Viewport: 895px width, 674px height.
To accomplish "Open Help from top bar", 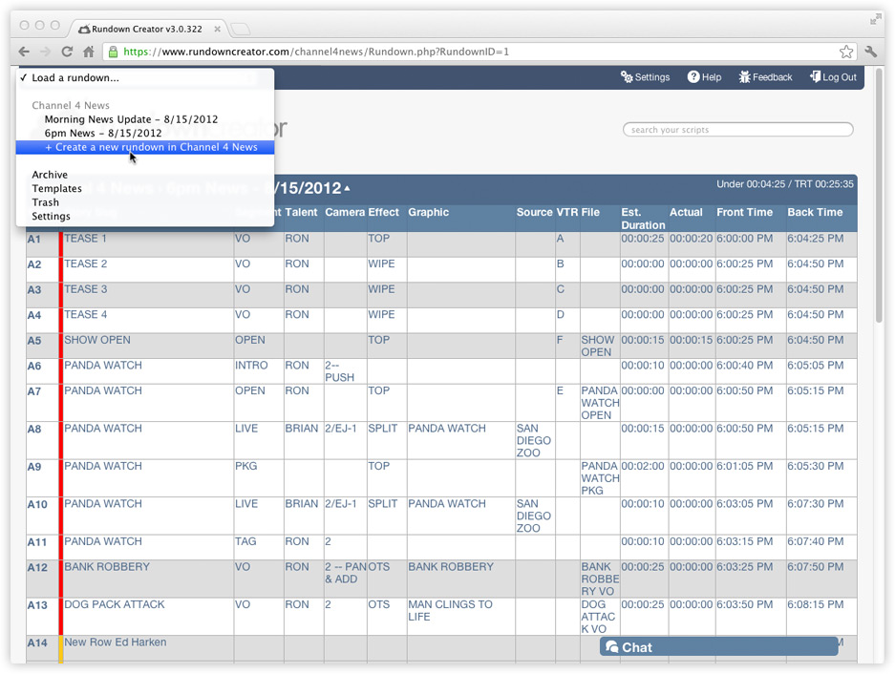I will 705,77.
